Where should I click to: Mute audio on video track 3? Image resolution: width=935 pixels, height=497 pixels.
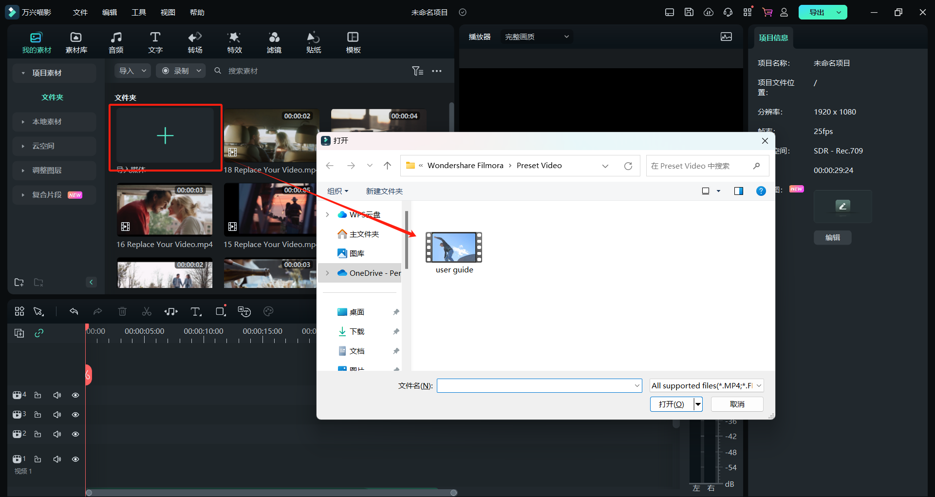tap(57, 415)
